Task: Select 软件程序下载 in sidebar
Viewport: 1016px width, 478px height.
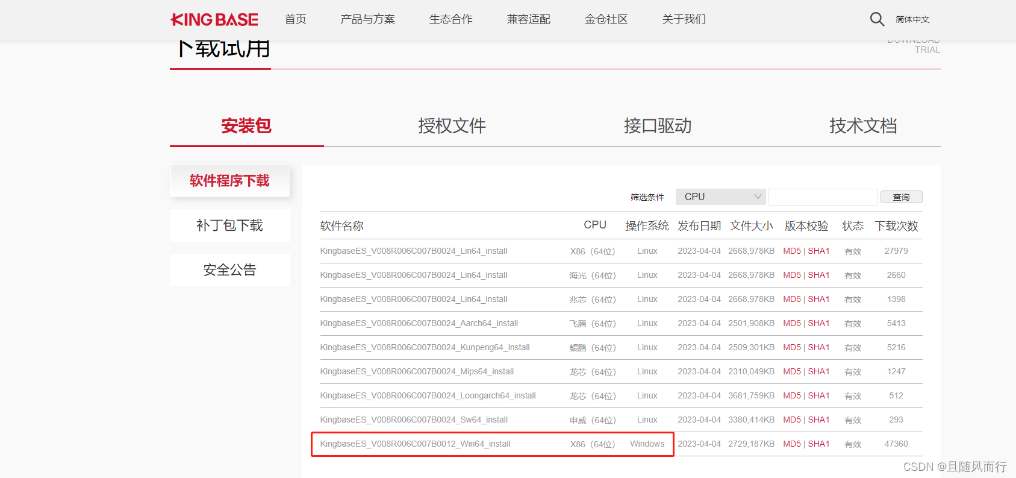Action: tap(230, 181)
